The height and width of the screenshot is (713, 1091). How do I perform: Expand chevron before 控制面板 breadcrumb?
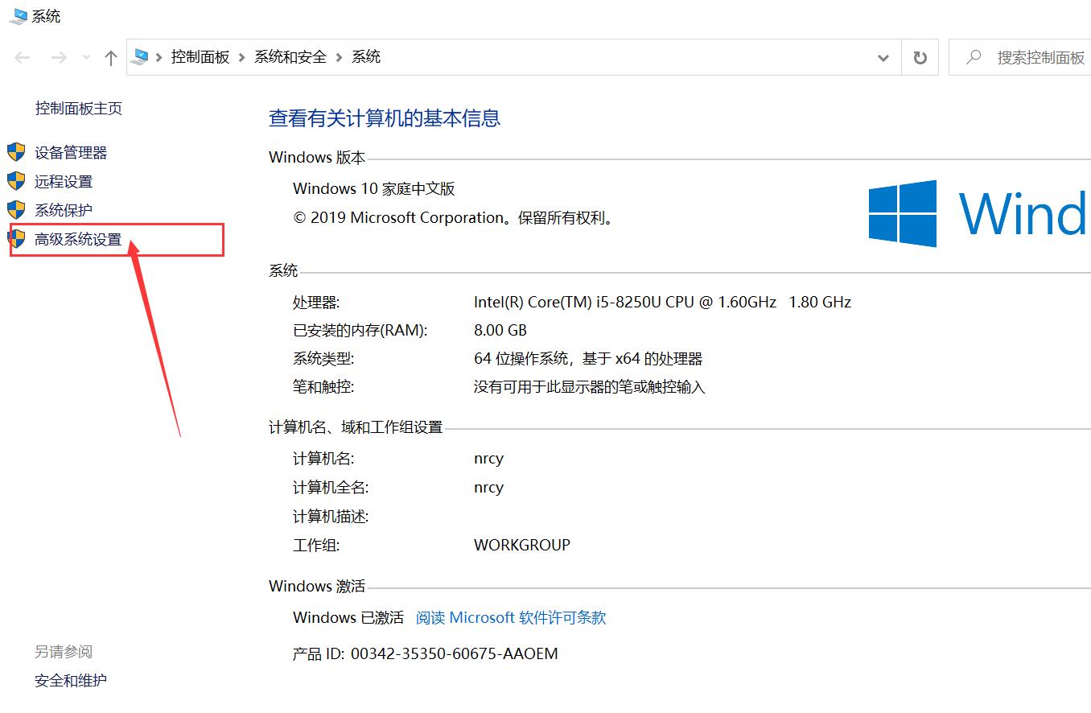tap(159, 57)
